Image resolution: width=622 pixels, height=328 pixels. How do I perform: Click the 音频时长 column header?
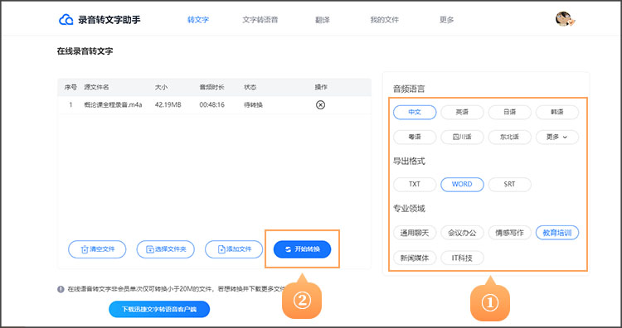211,87
